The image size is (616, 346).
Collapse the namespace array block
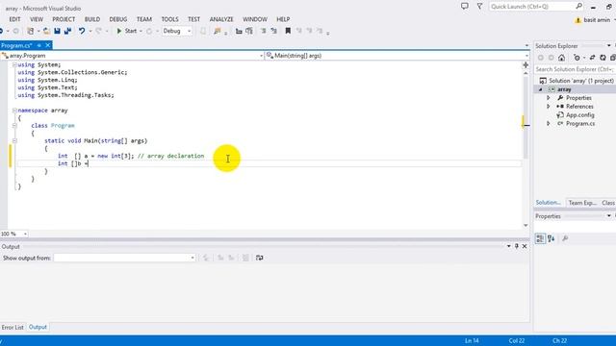pyautogui.click(x=14, y=111)
